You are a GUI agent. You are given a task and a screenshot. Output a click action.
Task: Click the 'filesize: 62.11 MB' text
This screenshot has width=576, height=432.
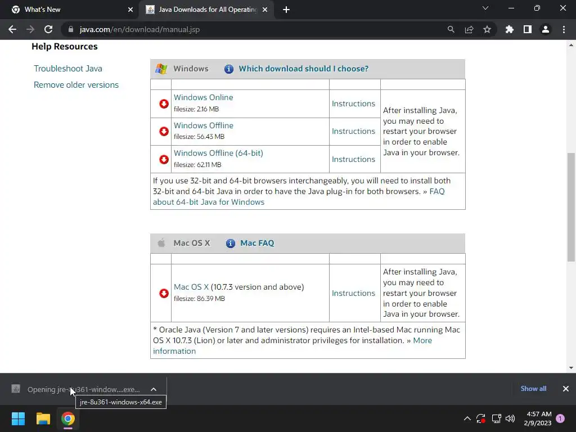(x=197, y=165)
